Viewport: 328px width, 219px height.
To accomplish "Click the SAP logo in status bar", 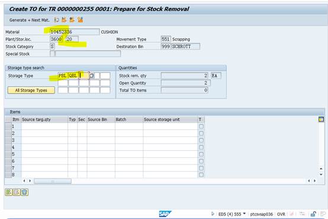I will click(x=165, y=214).
